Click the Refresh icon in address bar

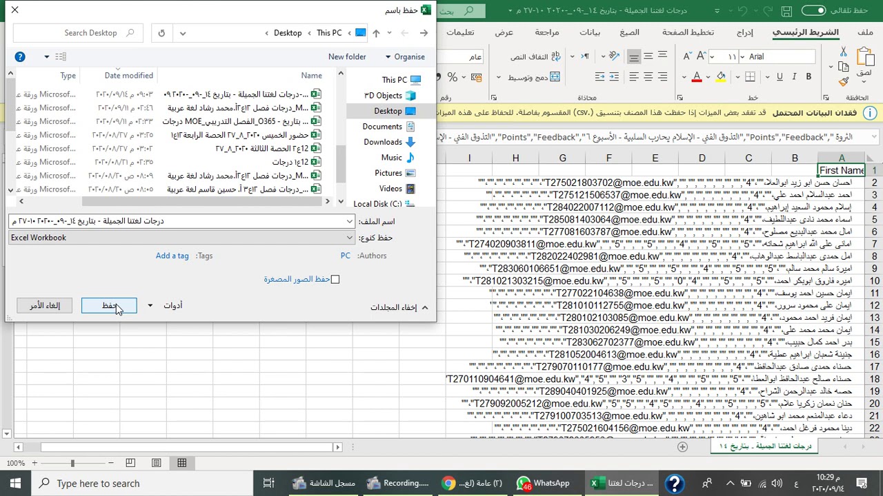pyautogui.click(x=161, y=33)
